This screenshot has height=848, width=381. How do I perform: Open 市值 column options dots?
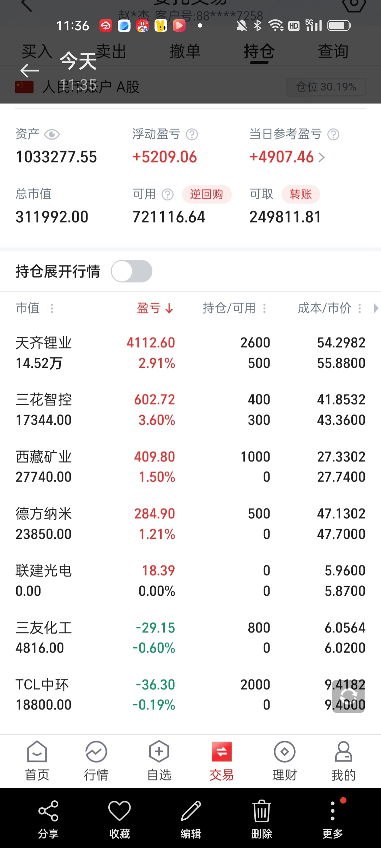[x=52, y=308]
